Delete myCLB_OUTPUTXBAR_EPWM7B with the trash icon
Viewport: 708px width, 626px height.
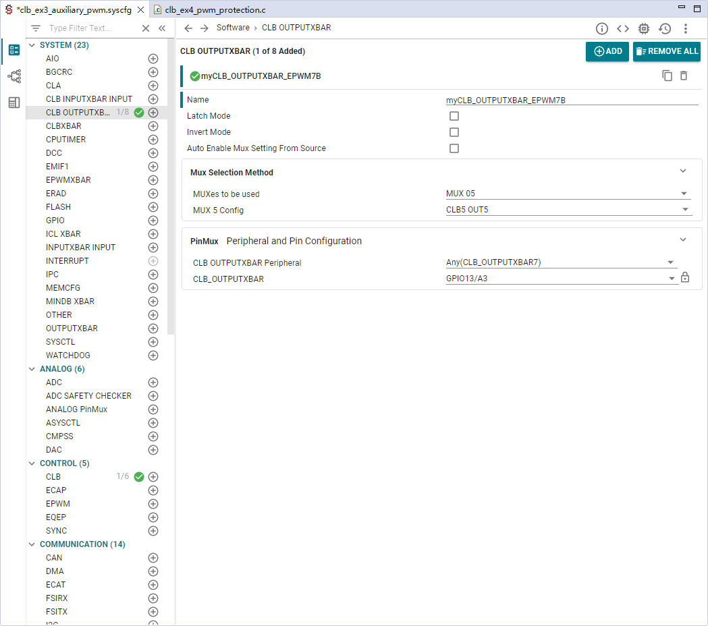pyautogui.click(x=684, y=76)
